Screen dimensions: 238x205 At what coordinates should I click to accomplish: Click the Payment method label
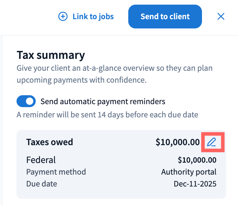tap(56, 172)
